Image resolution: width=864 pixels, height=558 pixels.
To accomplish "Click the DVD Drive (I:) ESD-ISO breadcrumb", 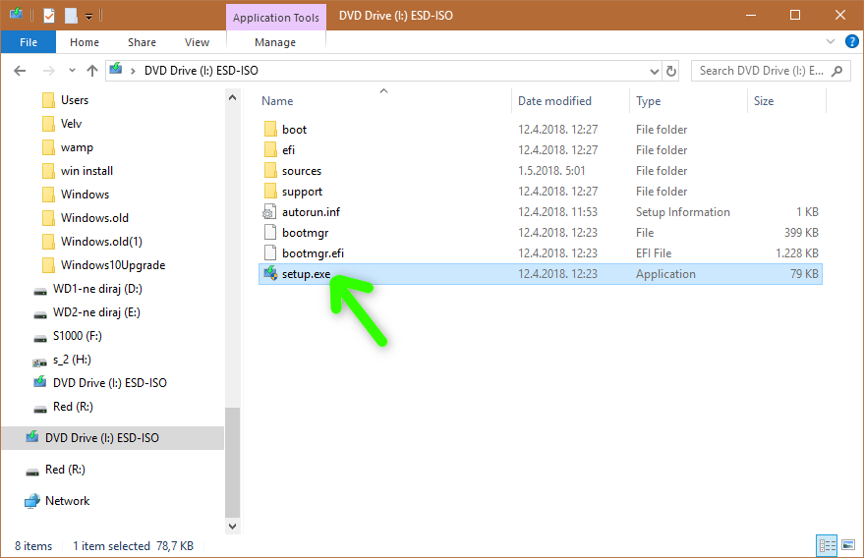I will pos(202,71).
